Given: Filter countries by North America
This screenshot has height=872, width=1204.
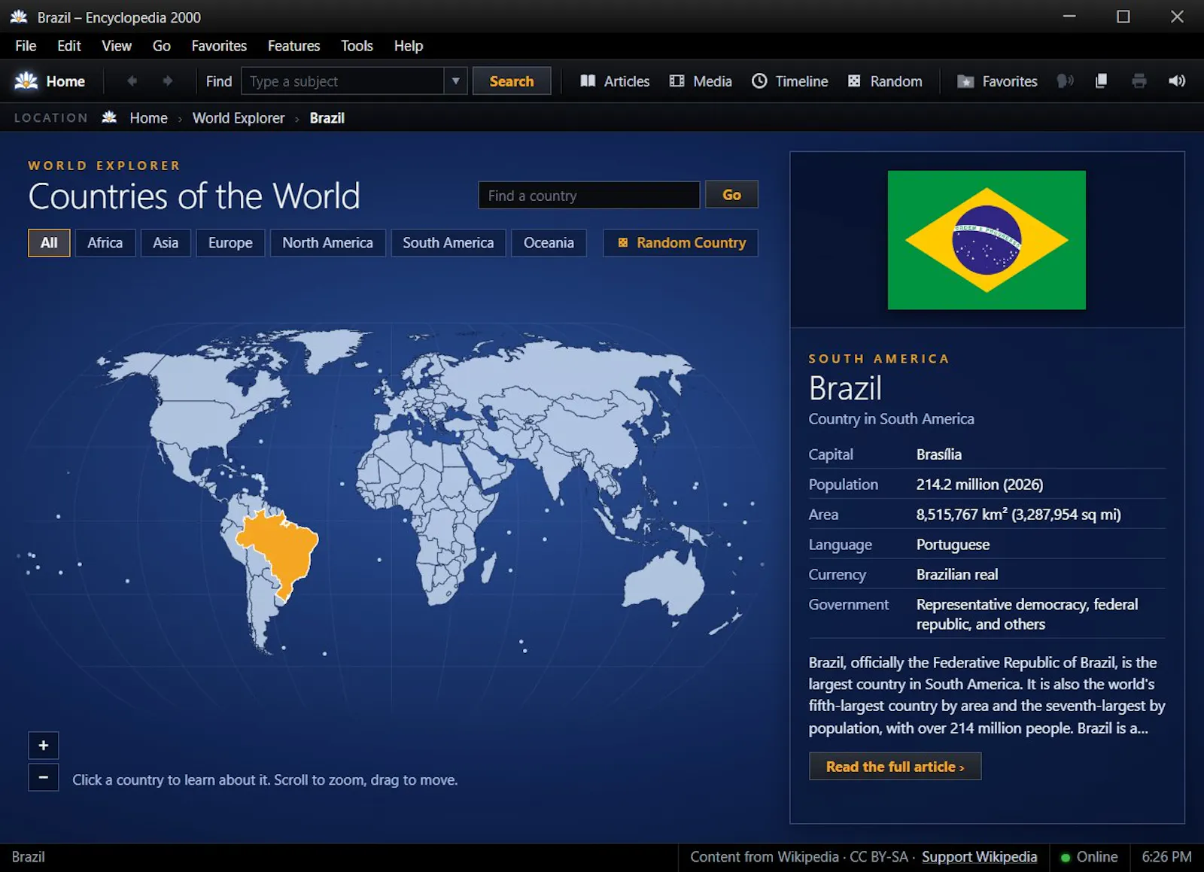Looking at the screenshot, I should 327,243.
